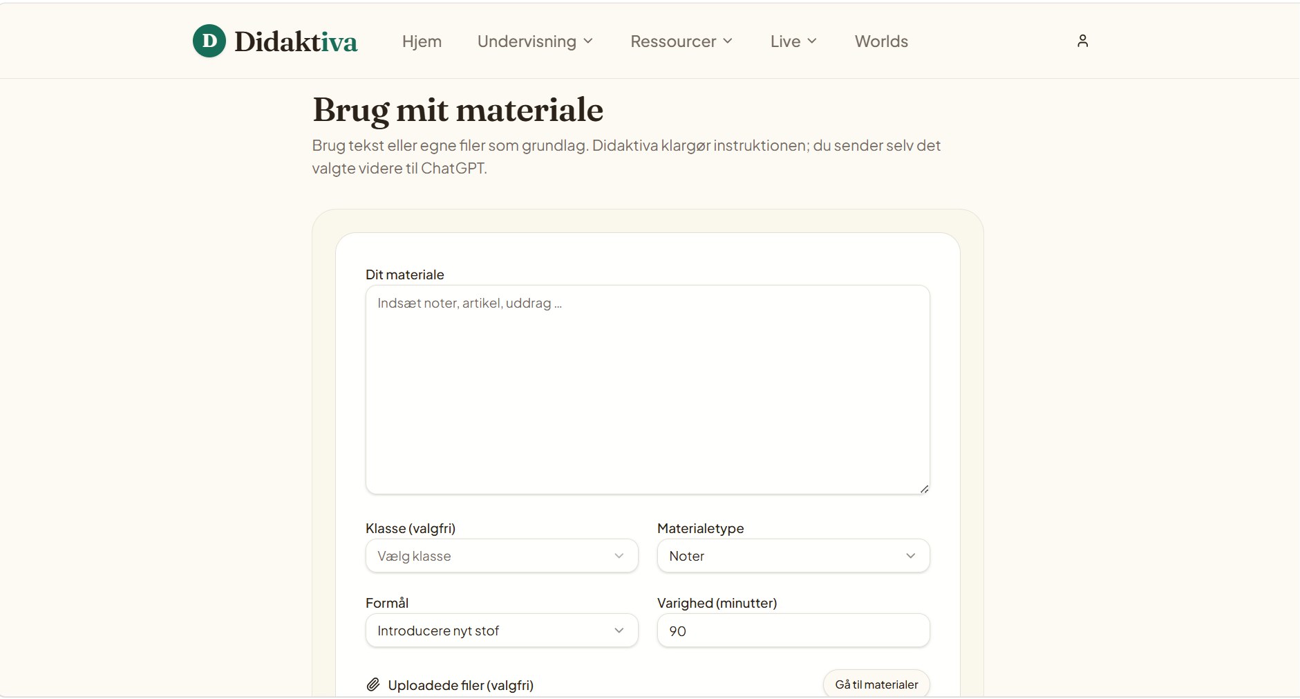The height and width of the screenshot is (699, 1300).
Task: Open the Live menu
Action: click(793, 41)
